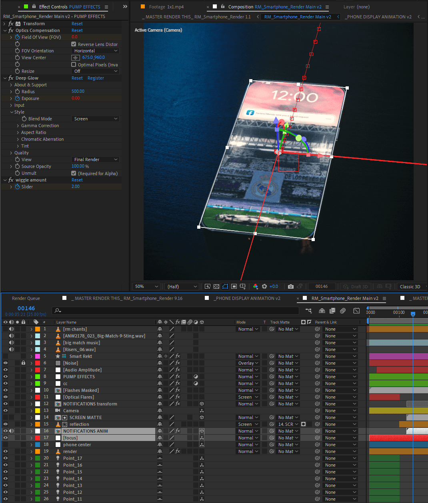
Task: Open blending mode dropdown of Noise layer
Action: pos(248,363)
